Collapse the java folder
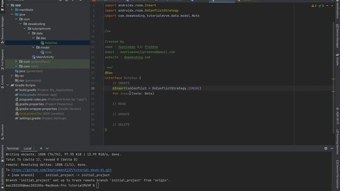Viewport: 340px width, 191px height. pyautogui.click(x=12, y=14)
